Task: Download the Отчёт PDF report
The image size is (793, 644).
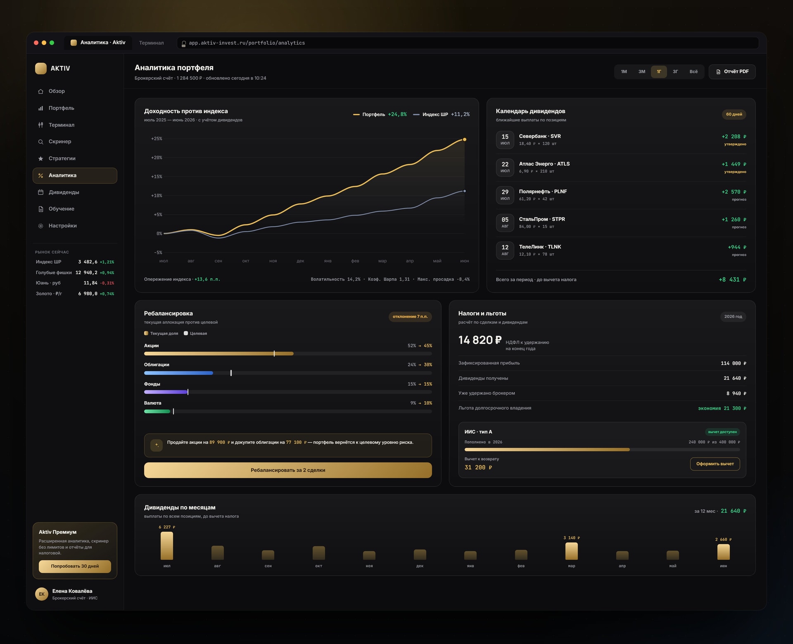Action: 732,72
